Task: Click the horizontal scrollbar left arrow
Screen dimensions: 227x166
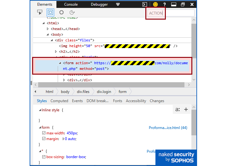Action: click(x=36, y=85)
